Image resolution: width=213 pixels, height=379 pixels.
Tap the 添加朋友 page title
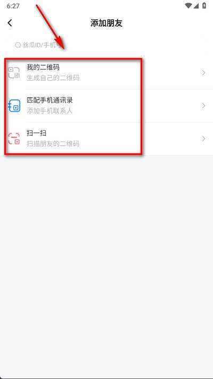[106, 23]
